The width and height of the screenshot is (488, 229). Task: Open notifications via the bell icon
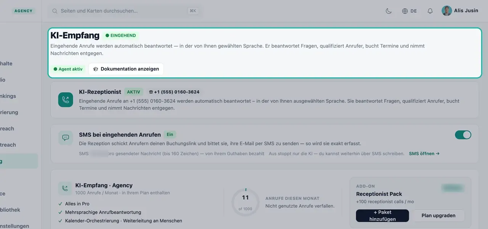(430, 11)
